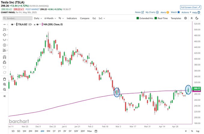Open the Compare menu
This screenshot has height=134, width=204.
85,18
